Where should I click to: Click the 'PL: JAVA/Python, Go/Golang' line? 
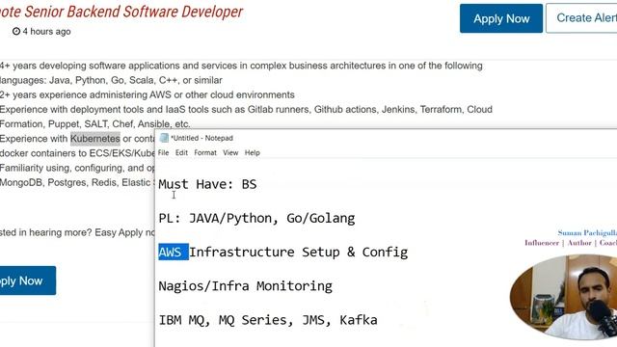pyautogui.click(x=256, y=219)
